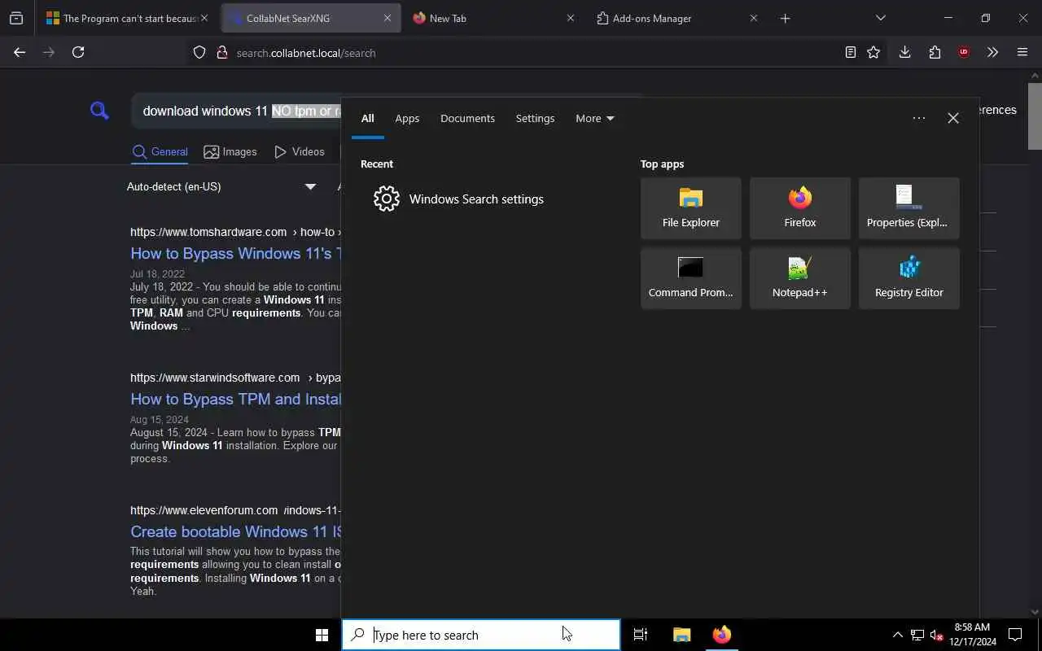The height and width of the screenshot is (651, 1042).
Task: List all tabs dropdown arrow
Action: pos(880,18)
